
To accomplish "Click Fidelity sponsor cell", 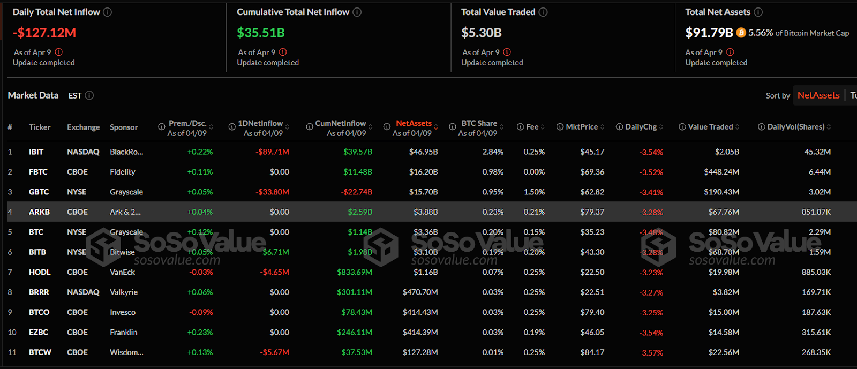I will [x=123, y=172].
